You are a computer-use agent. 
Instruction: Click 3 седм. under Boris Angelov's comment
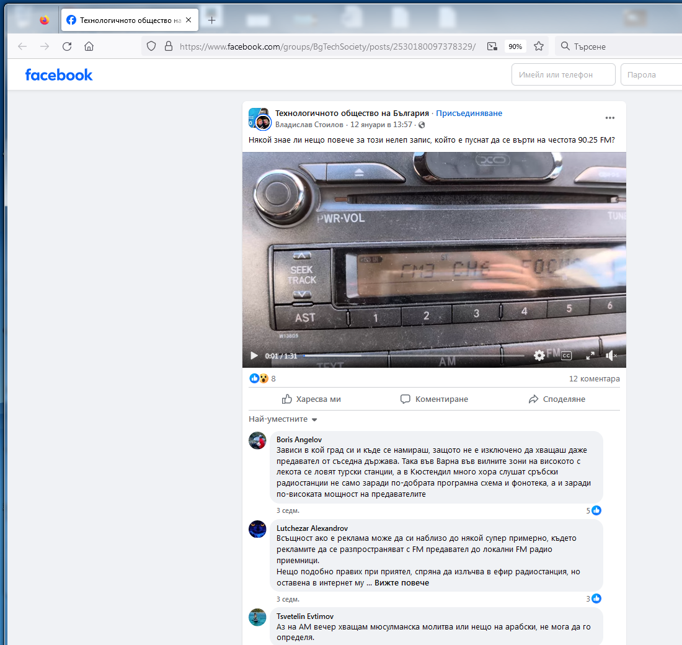(x=288, y=510)
